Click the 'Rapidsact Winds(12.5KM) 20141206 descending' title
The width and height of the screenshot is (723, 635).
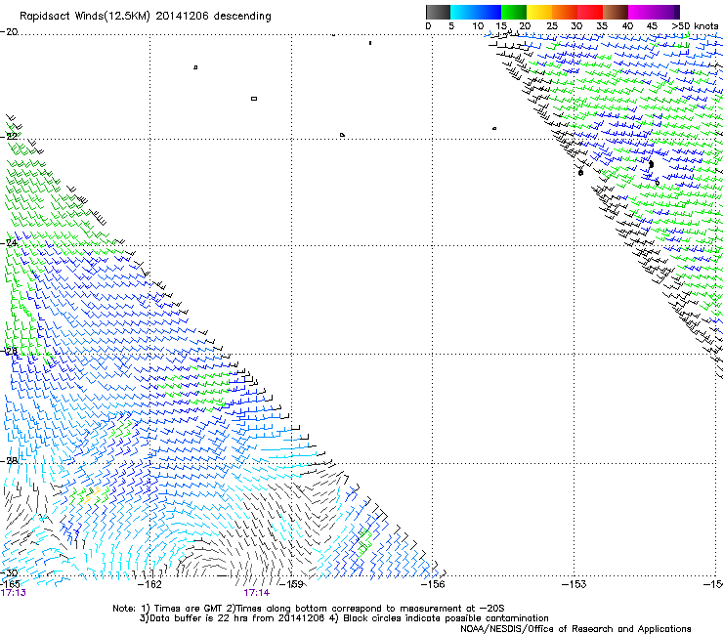click(146, 17)
